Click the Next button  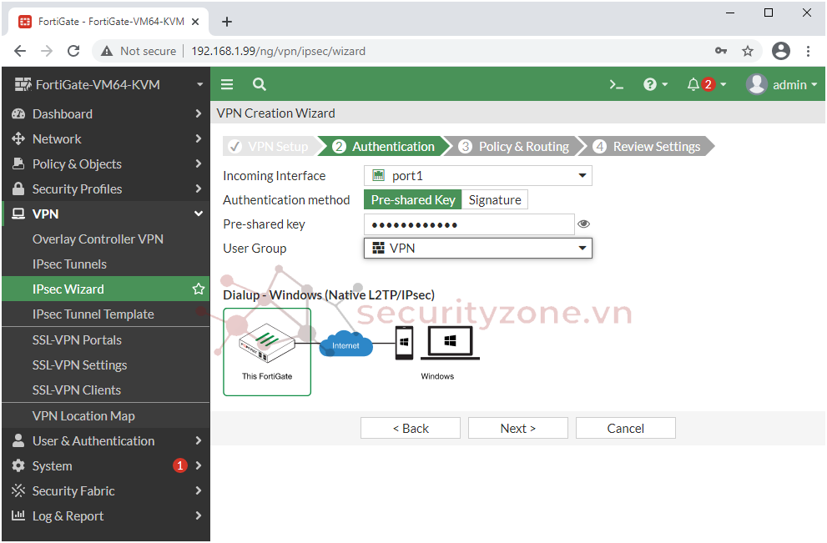[518, 429]
